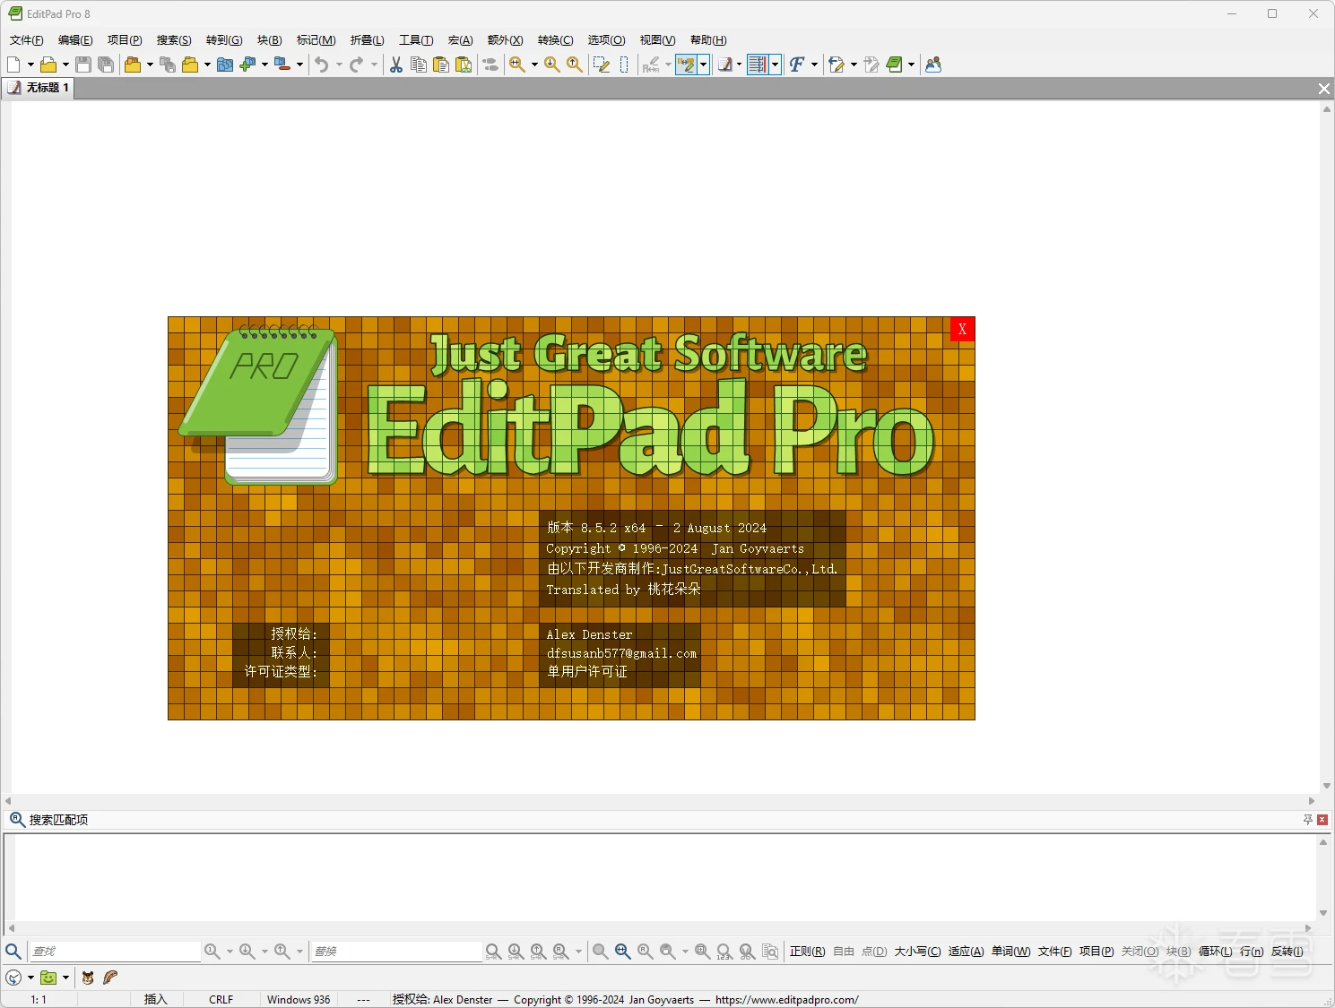Toggle 行(n) line search option

(1252, 952)
